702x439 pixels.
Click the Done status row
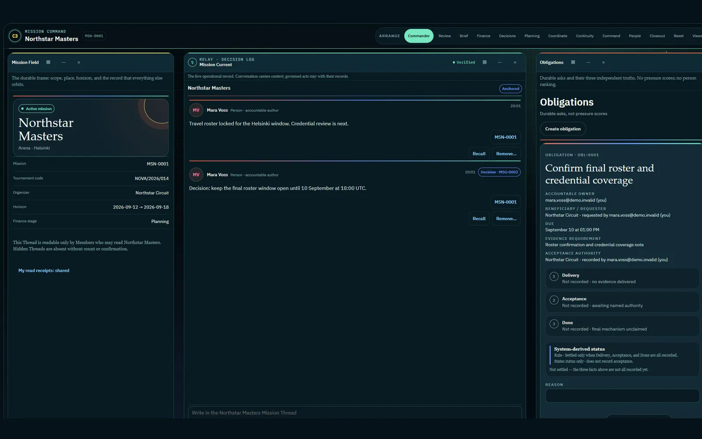coord(622,326)
